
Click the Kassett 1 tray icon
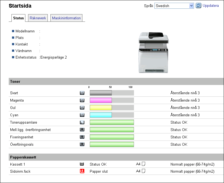click(82, 164)
